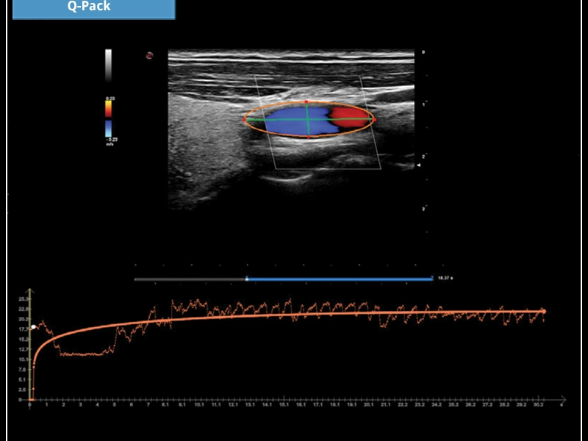Click the white handle on the cine slider
This screenshot has width=588, height=441.
246,279
